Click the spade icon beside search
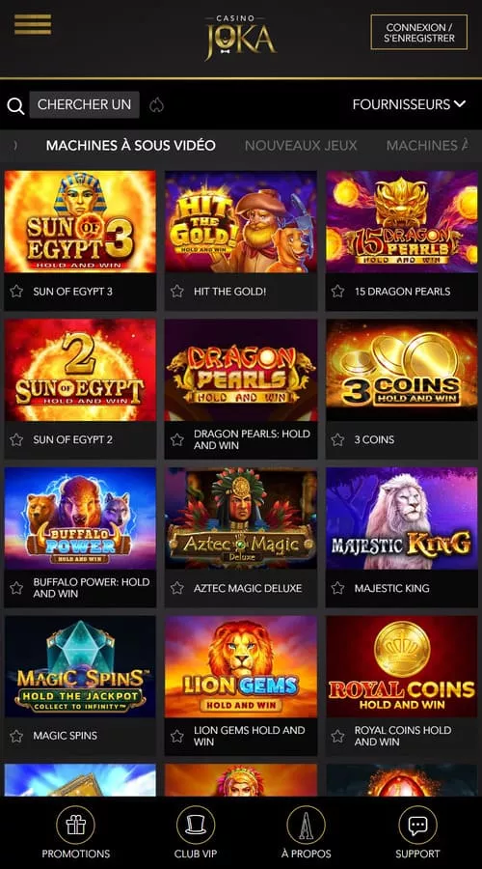The height and width of the screenshot is (869, 482). click(156, 104)
